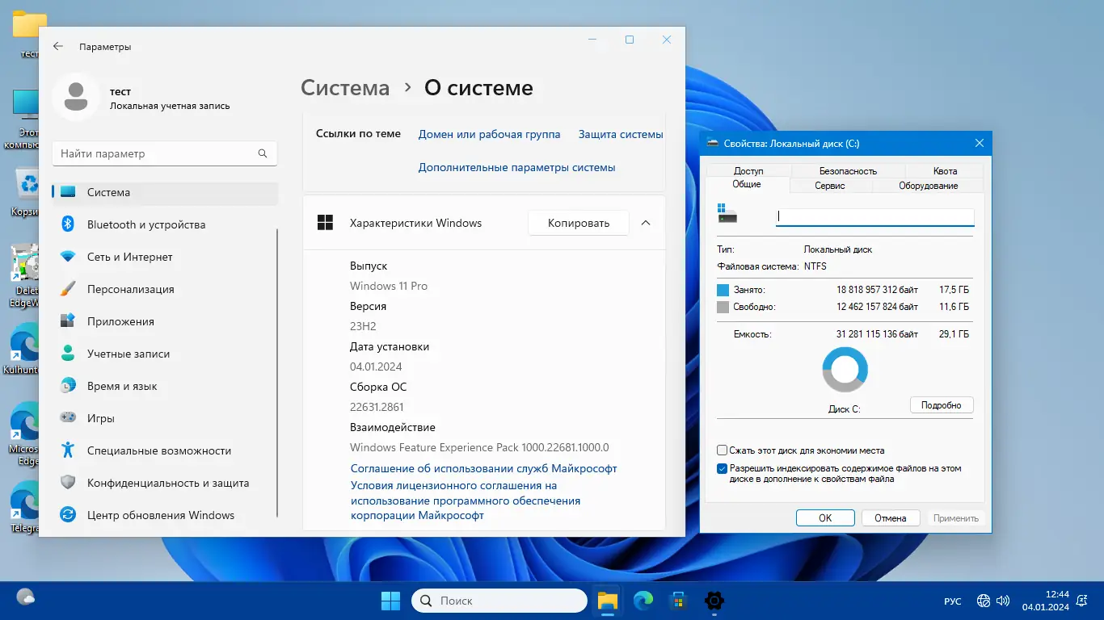Open Time and language settings (Время и язык)
Viewport: 1104px width, 620px height.
(165, 386)
